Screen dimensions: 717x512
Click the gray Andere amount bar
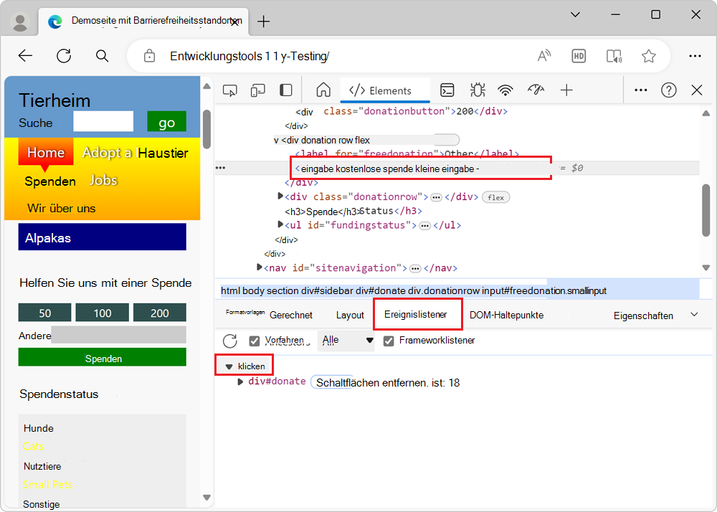click(x=118, y=334)
